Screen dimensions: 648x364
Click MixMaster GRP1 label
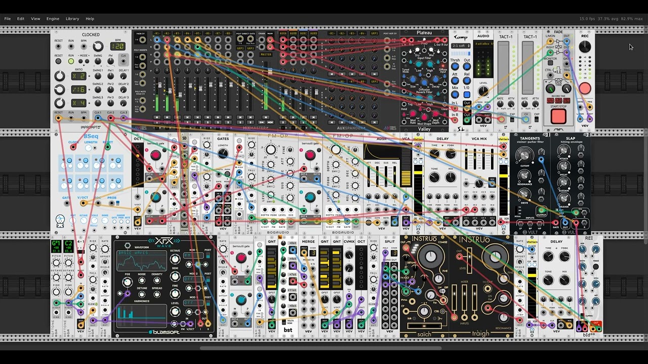pyautogui.click(x=240, y=48)
